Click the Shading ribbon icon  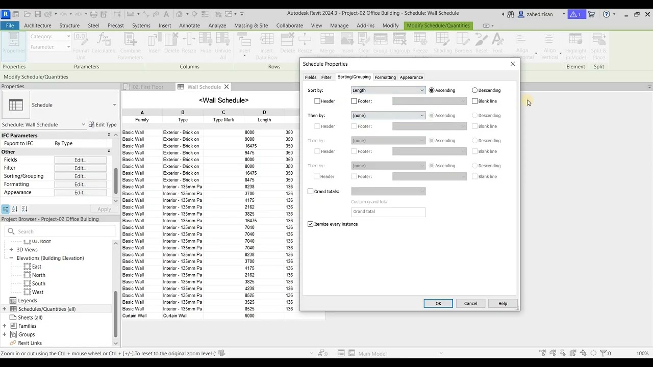point(442,40)
